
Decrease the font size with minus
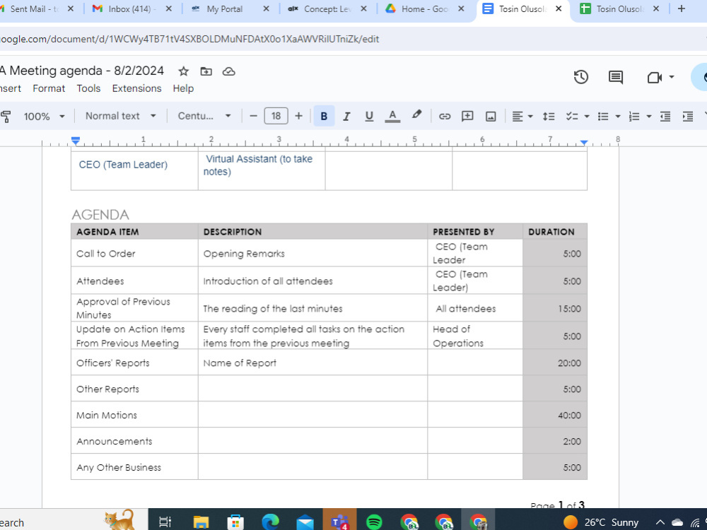pyautogui.click(x=253, y=117)
